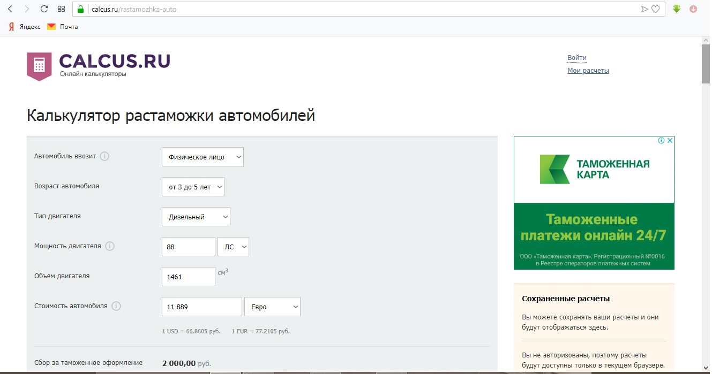This screenshot has height=374, width=712.
Task: Click the Войти login link
Action: point(577,58)
